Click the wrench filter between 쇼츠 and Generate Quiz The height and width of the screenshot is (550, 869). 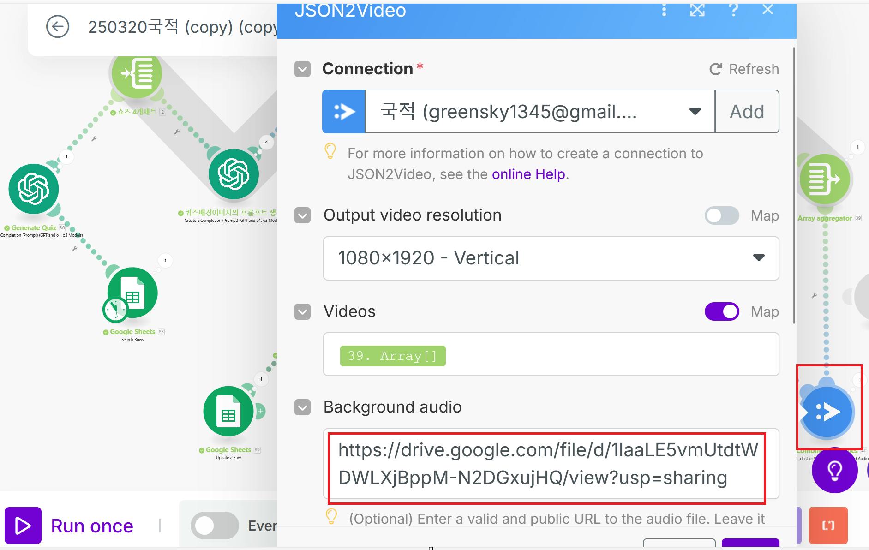point(94,138)
